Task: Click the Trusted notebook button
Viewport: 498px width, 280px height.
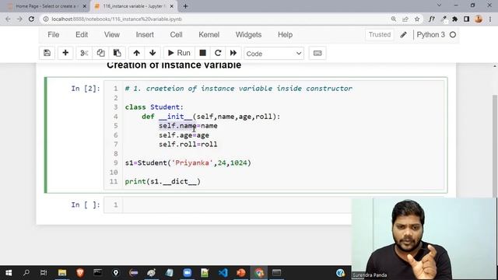Action: pyautogui.click(x=380, y=34)
